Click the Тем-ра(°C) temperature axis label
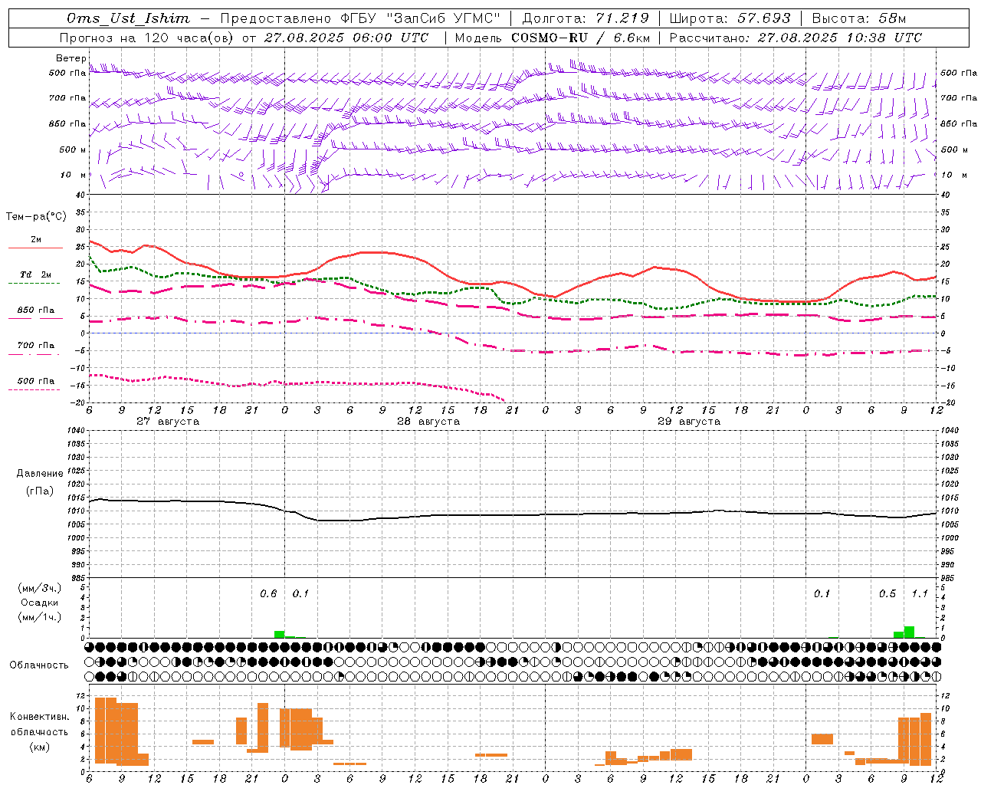The image size is (981, 785). click(x=36, y=217)
